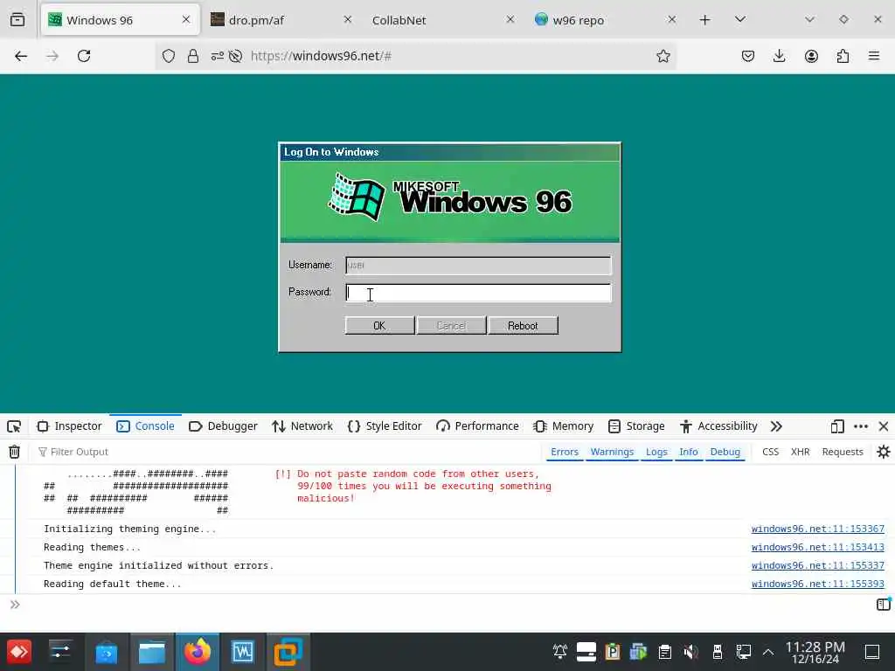
Task: Reload the current page
Action: click(x=84, y=56)
